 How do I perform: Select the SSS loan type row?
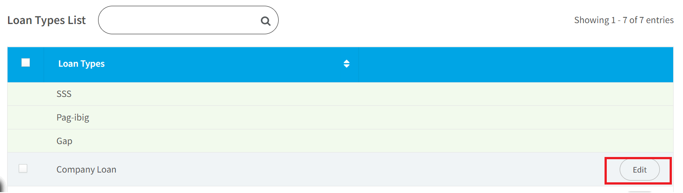coord(340,94)
